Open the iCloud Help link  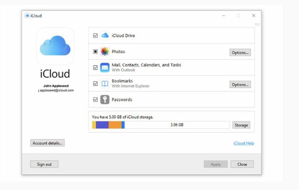(244, 143)
